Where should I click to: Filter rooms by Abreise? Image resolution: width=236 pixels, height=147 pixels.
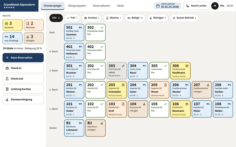[x=113, y=18]
